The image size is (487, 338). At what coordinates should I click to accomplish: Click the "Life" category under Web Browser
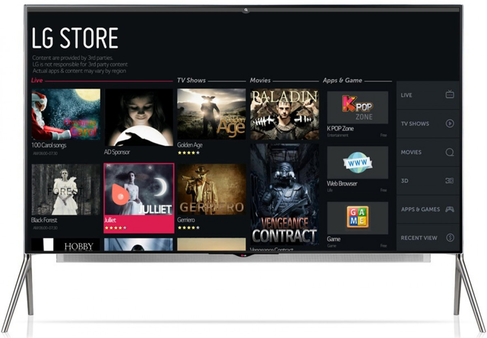(x=330, y=191)
